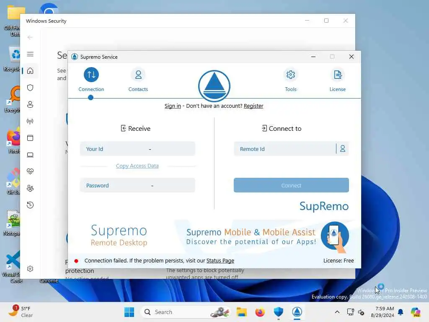
Task: Open File Explorer from the taskbar
Action: tap(242, 312)
